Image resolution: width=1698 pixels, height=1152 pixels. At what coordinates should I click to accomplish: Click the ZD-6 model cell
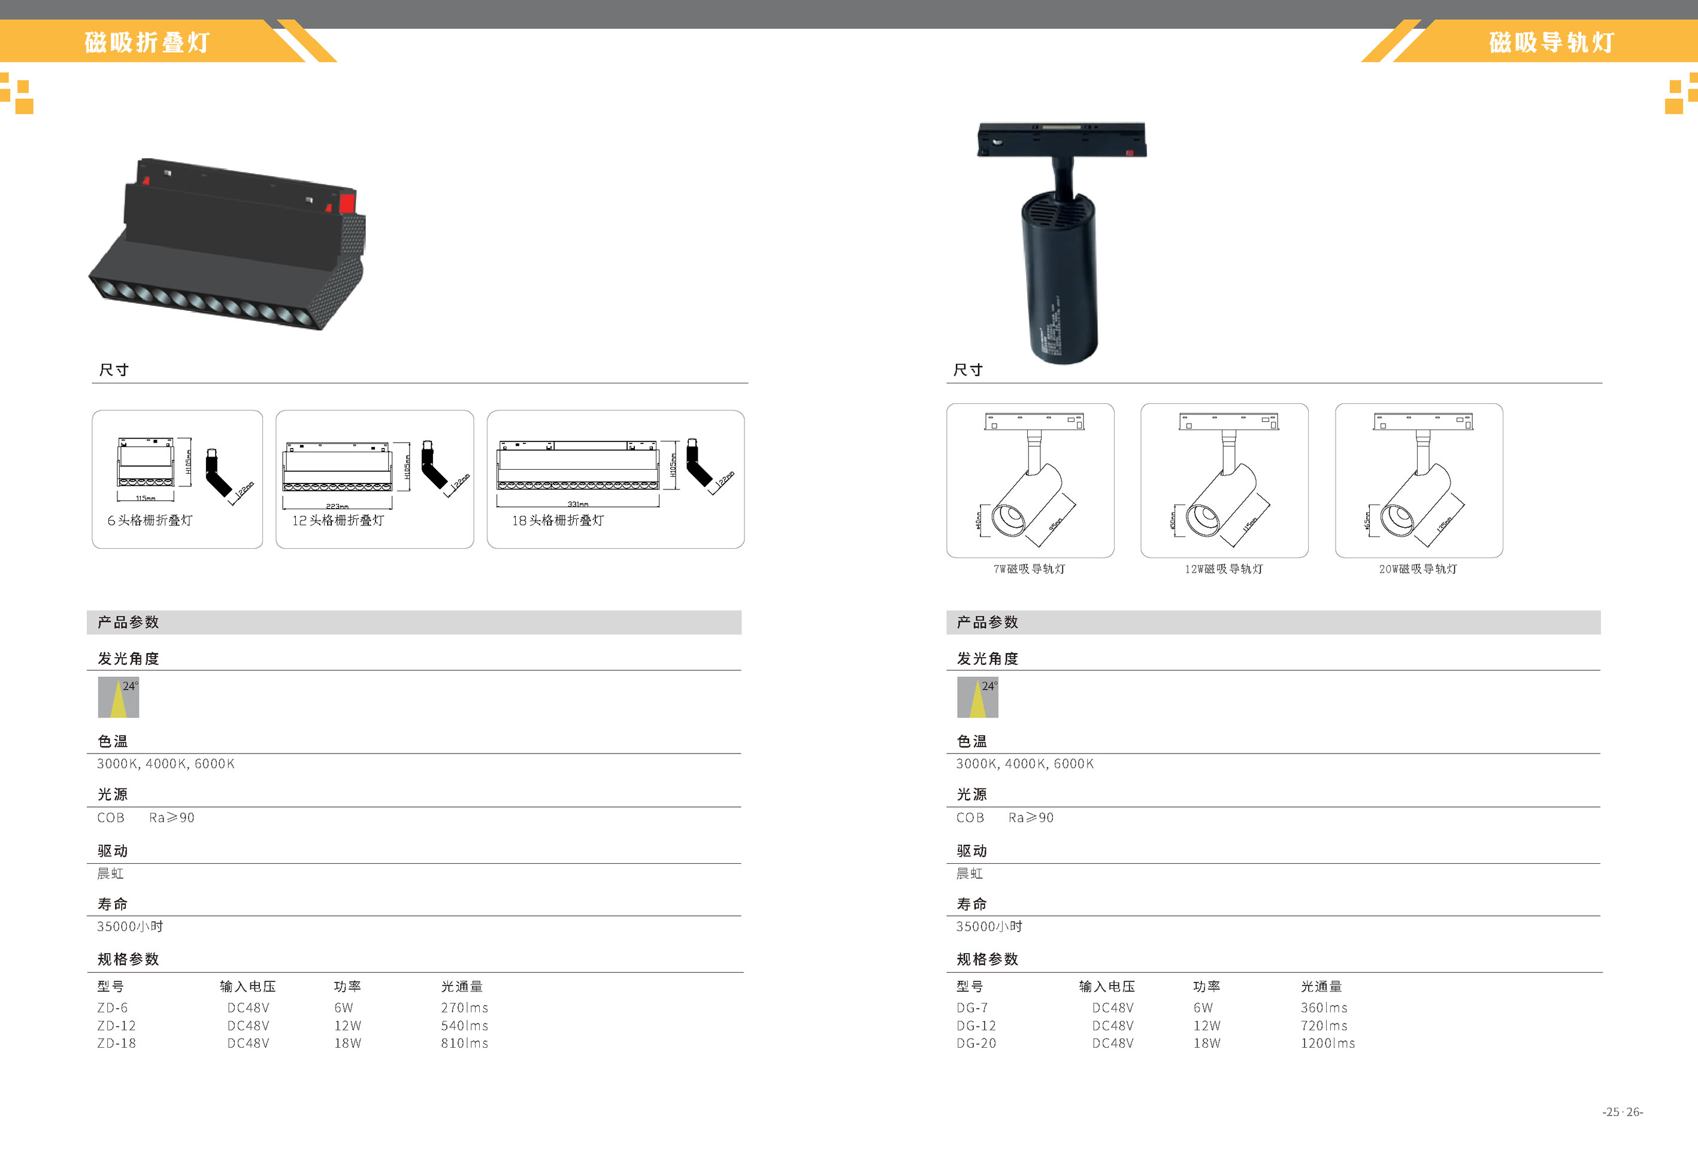tap(113, 1007)
